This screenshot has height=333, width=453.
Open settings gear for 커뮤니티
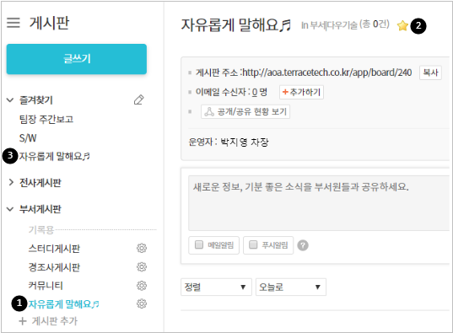pos(142,286)
